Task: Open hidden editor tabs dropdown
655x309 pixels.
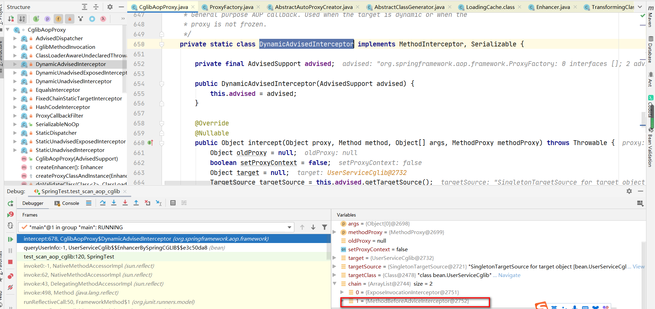Action: pyautogui.click(x=640, y=7)
